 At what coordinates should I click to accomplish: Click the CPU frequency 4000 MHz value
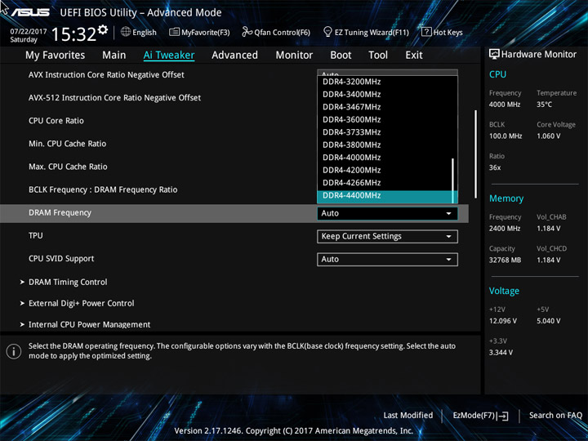(505, 105)
